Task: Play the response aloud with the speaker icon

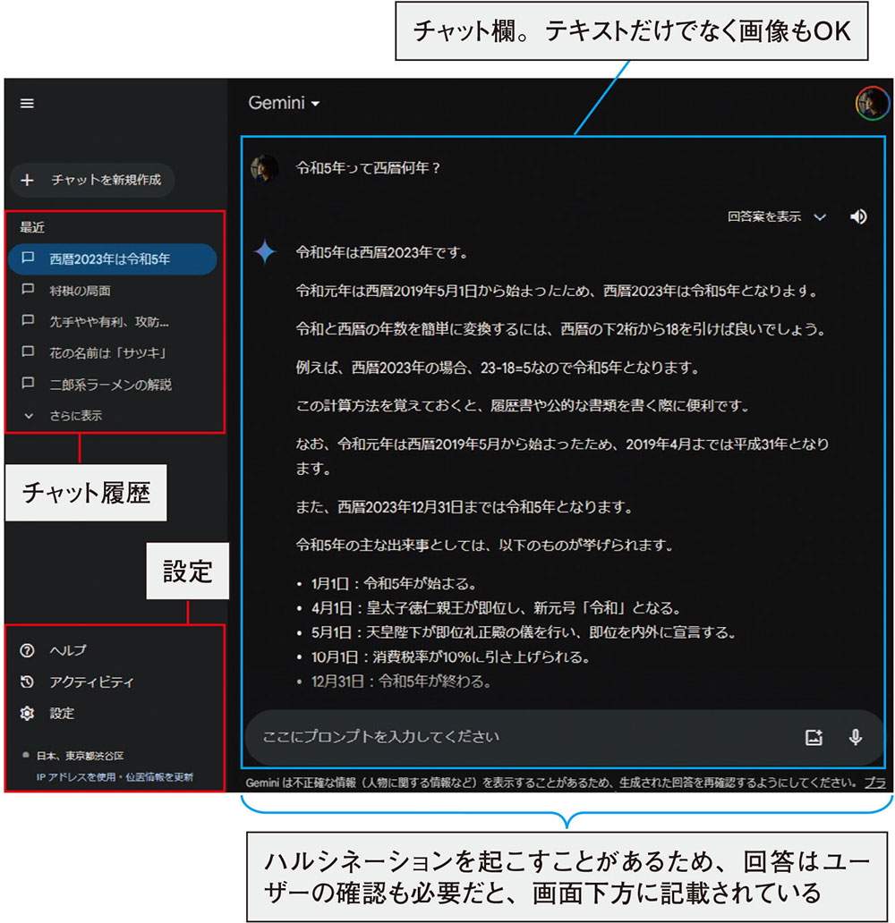Action: 858,216
